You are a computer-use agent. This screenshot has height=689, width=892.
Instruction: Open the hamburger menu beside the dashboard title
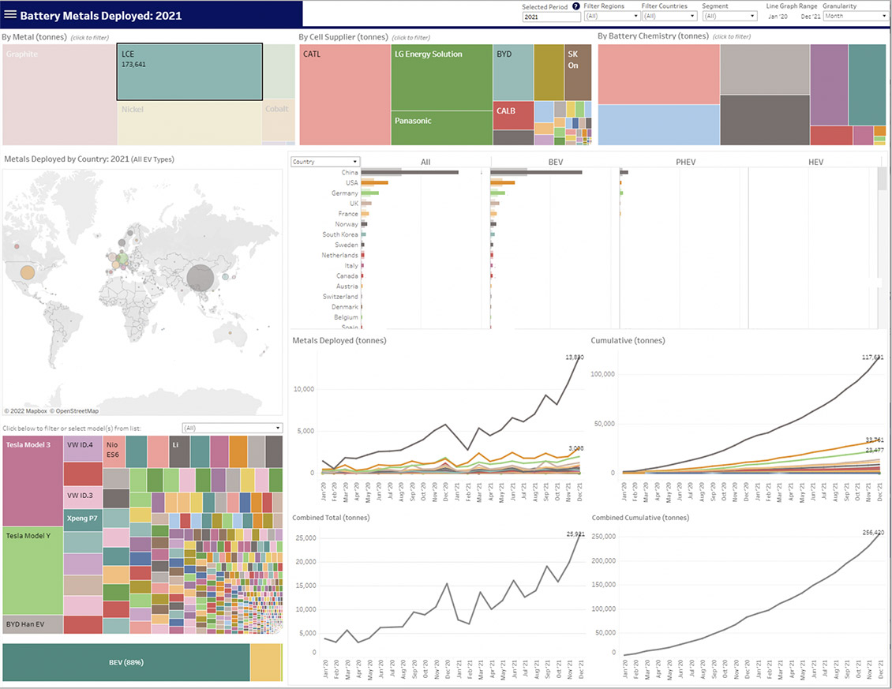click(11, 15)
